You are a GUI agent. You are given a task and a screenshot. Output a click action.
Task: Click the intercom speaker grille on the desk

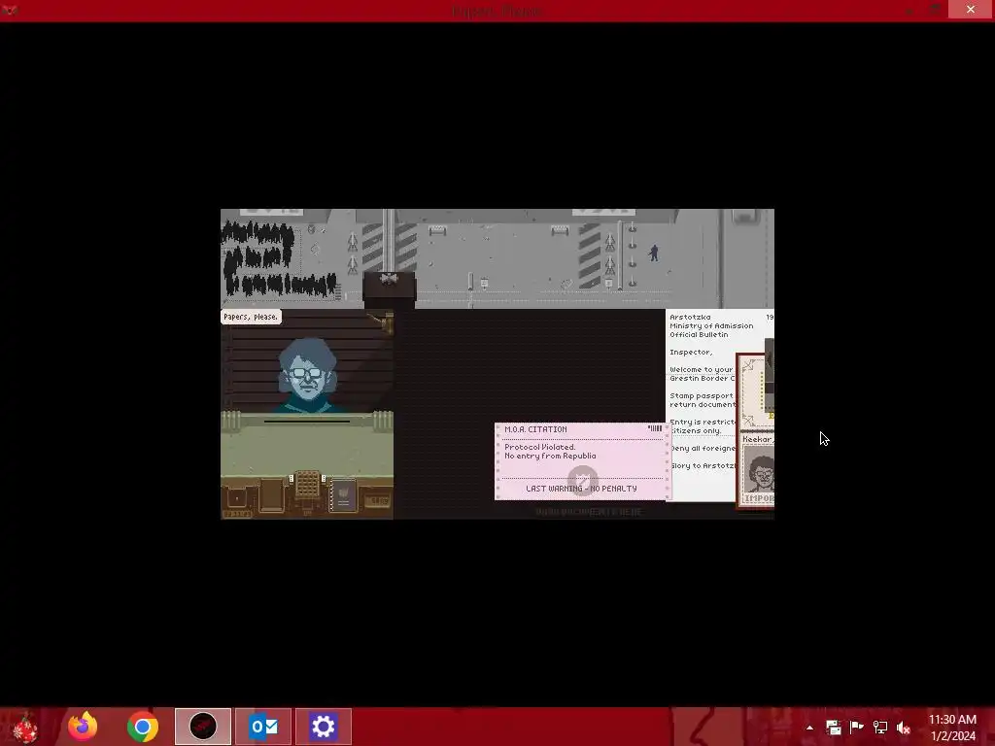tap(308, 484)
